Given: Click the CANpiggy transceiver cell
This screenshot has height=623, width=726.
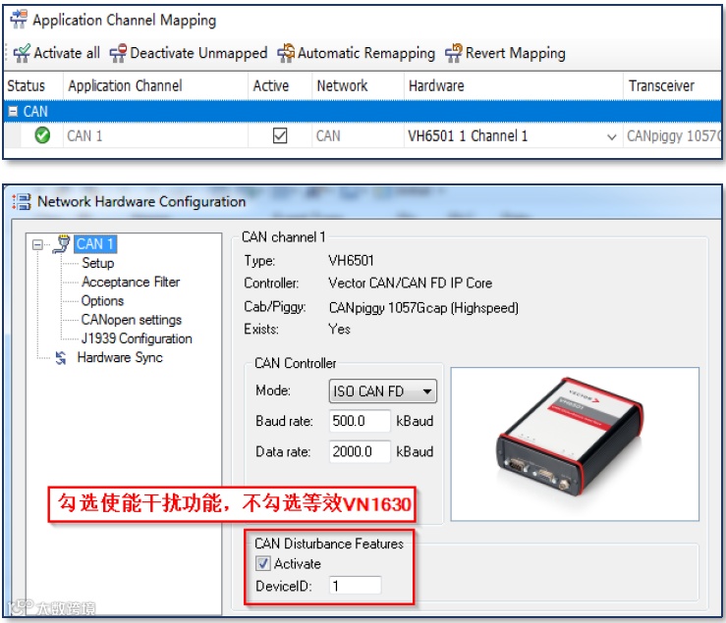Looking at the screenshot, I should click(674, 136).
